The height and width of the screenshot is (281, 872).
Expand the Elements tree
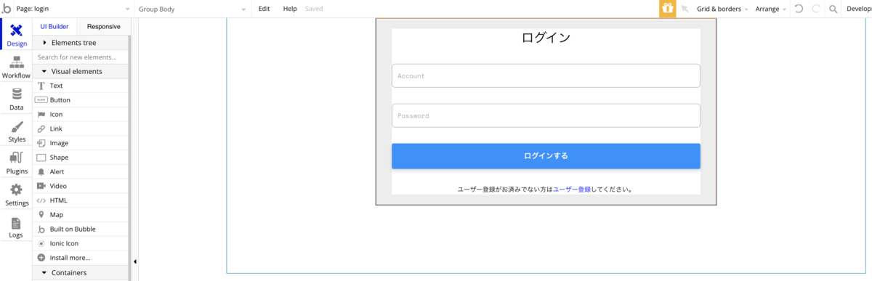coord(81,43)
